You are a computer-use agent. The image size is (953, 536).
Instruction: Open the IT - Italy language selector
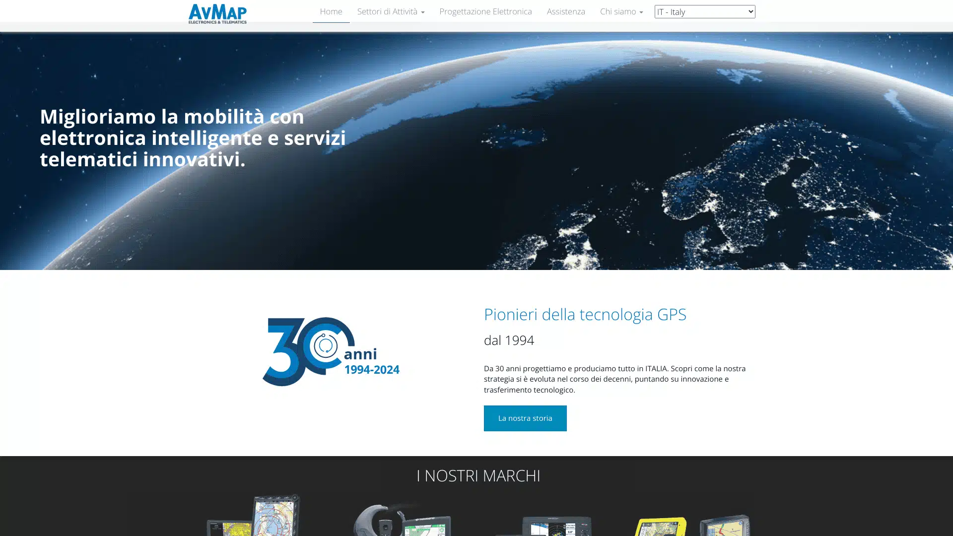(704, 11)
